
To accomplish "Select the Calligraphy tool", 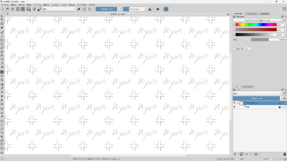I will coord(2,28).
